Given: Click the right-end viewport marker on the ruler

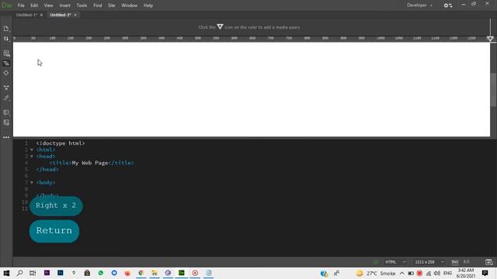Looking at the screenshot, I should (x=490, y=39).
